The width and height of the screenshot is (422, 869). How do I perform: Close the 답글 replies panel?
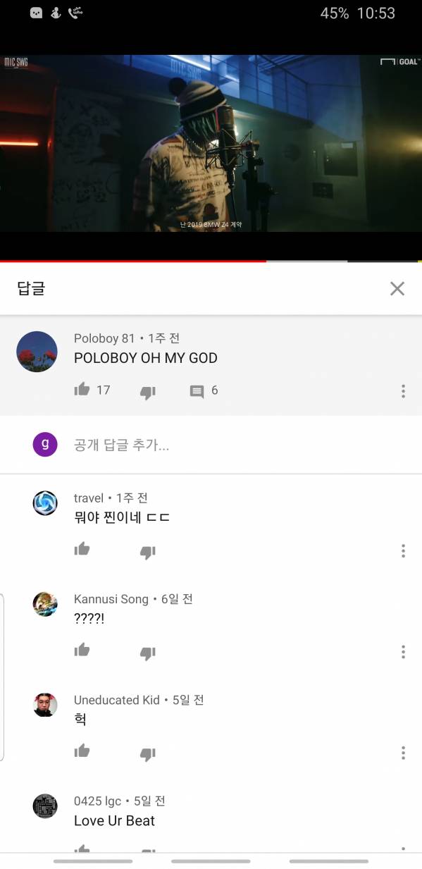pos(397,288)
